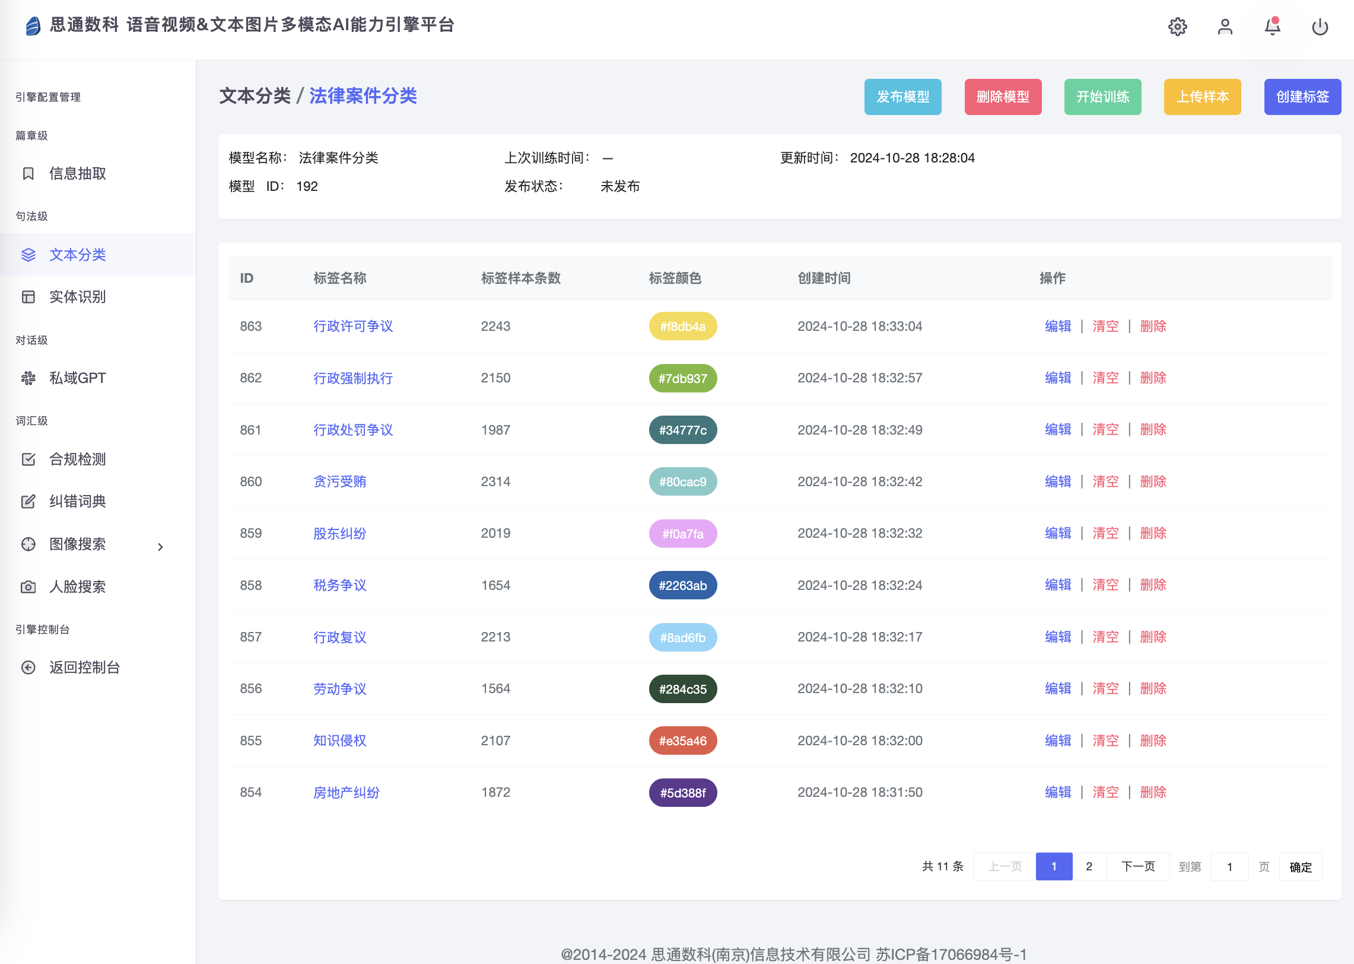Click the 私域GPT sidebar icon
This screenshot has width=1354, height=964.
(x=28, y=378)
